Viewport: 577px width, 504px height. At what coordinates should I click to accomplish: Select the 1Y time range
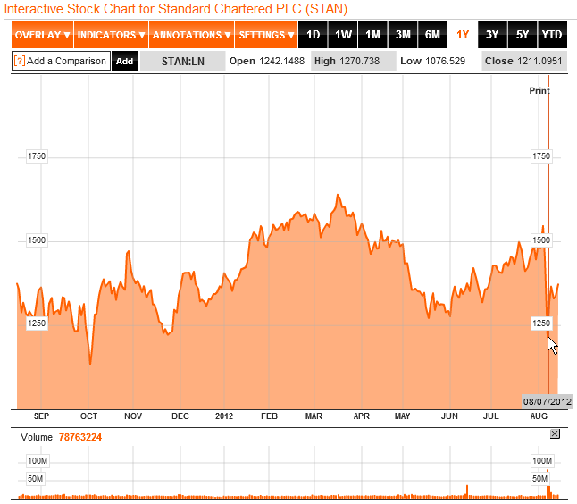463,35
